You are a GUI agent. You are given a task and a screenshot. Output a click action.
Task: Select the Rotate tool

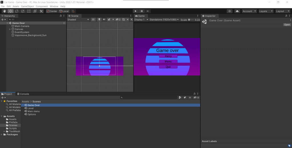pyautogui.click(x=17, y=11)
